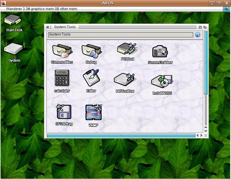The width and height of the screenshot is (231, 179).
Task: Click the Editor clipboard icon
Action: pyautogui.click(x=91, y=78)
